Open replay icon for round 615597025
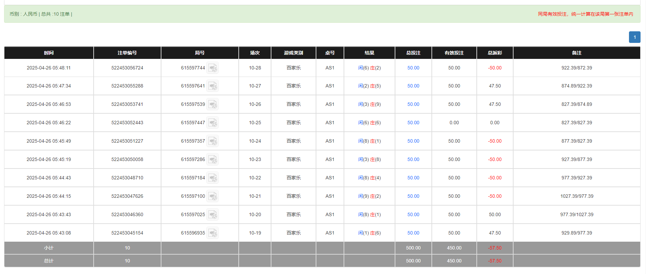 [212, 215]
